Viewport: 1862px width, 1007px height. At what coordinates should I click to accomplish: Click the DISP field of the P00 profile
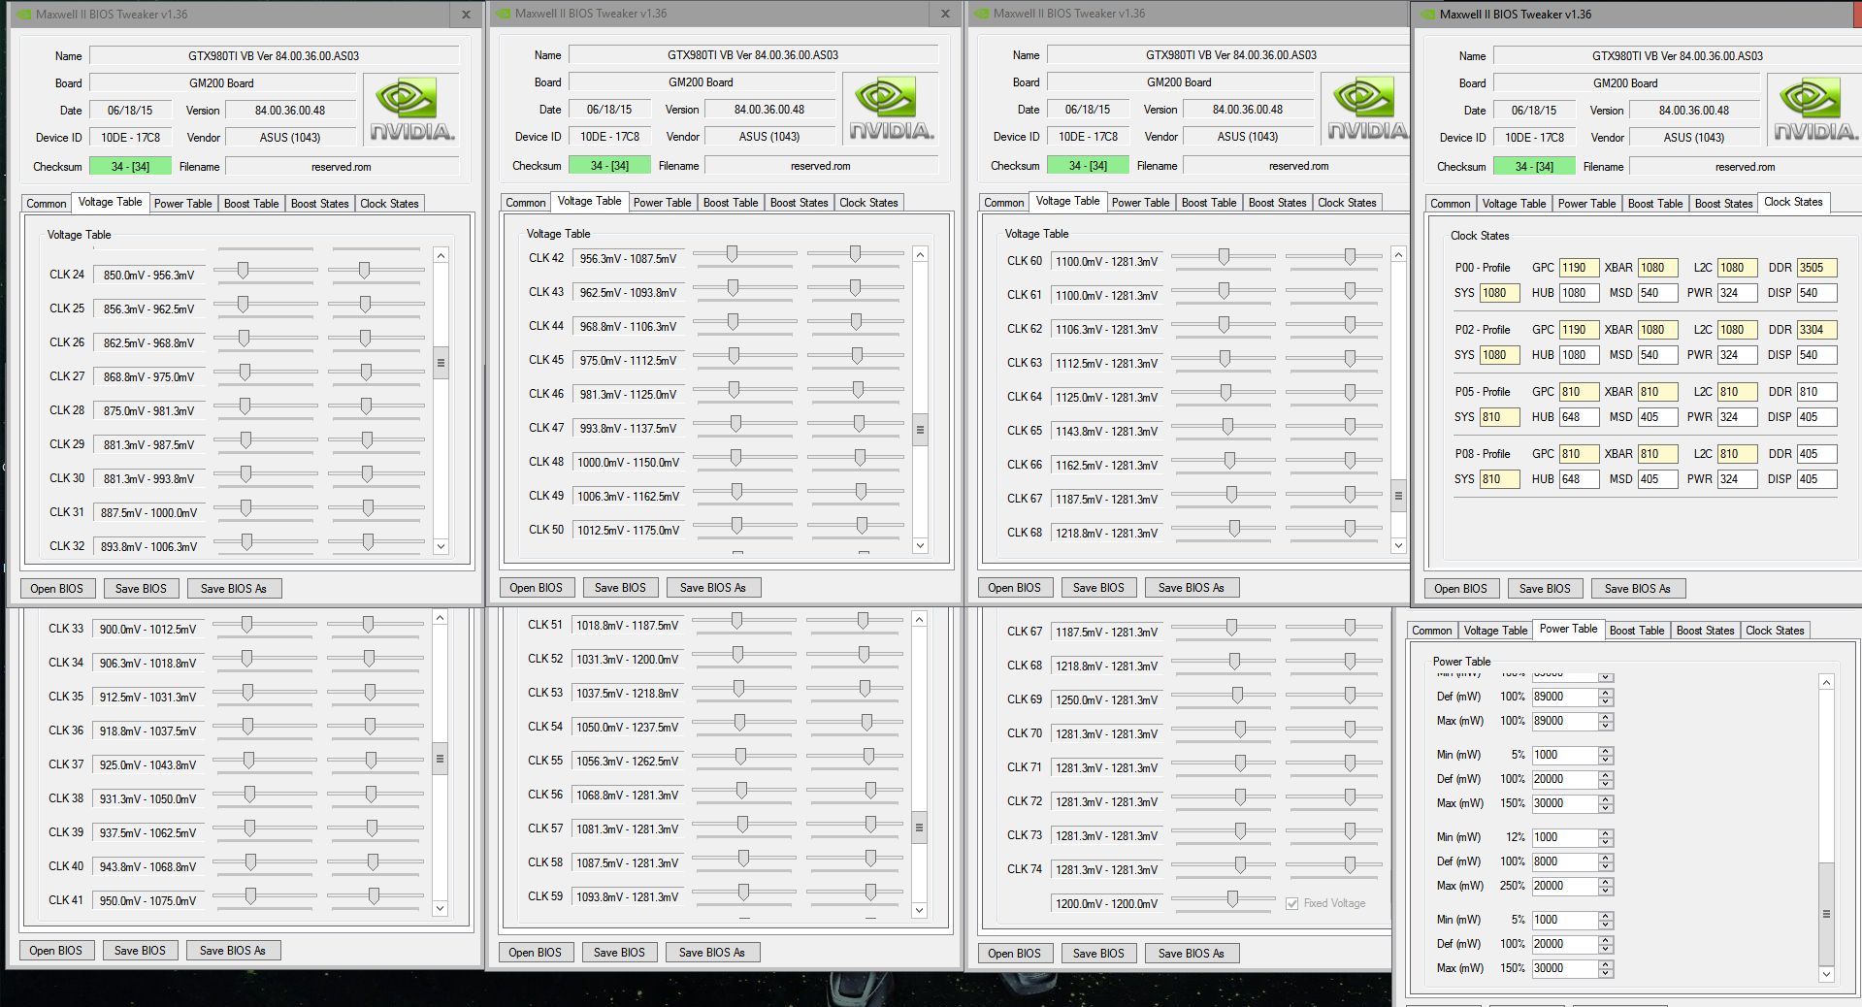tap(1816, 293)
